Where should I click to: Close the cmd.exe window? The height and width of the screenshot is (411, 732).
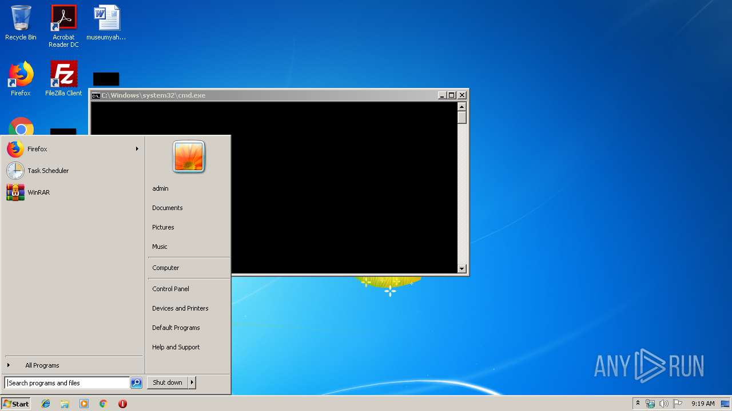462,95
